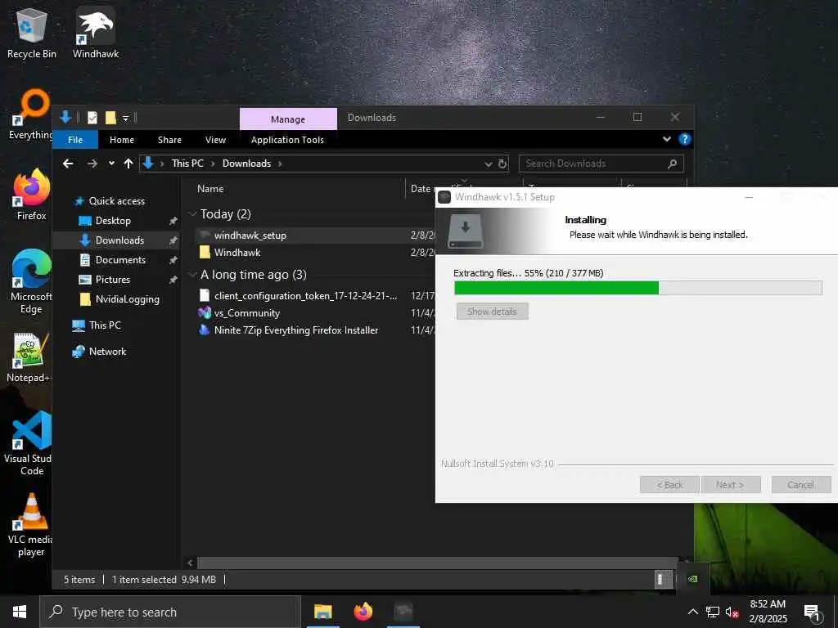
Task: Collapse the Today (2) group
Action: (x=192, y=214)
